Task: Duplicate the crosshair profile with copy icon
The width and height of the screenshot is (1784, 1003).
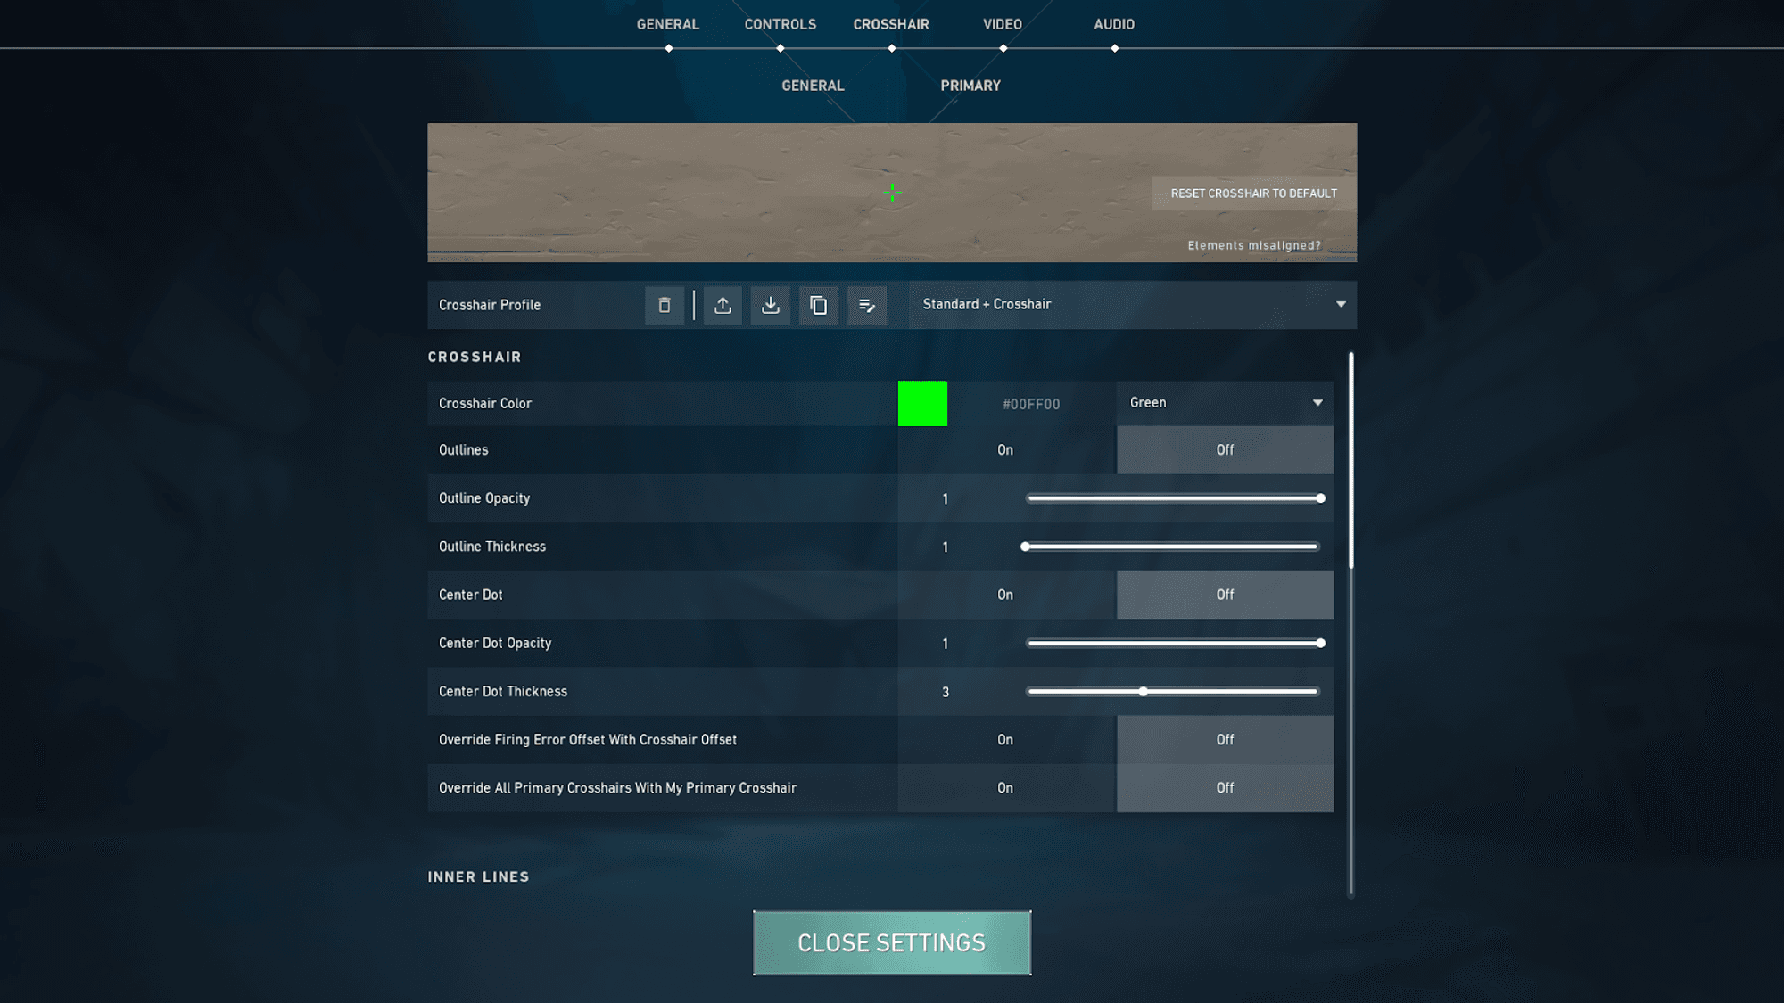Action: (819, 305)
